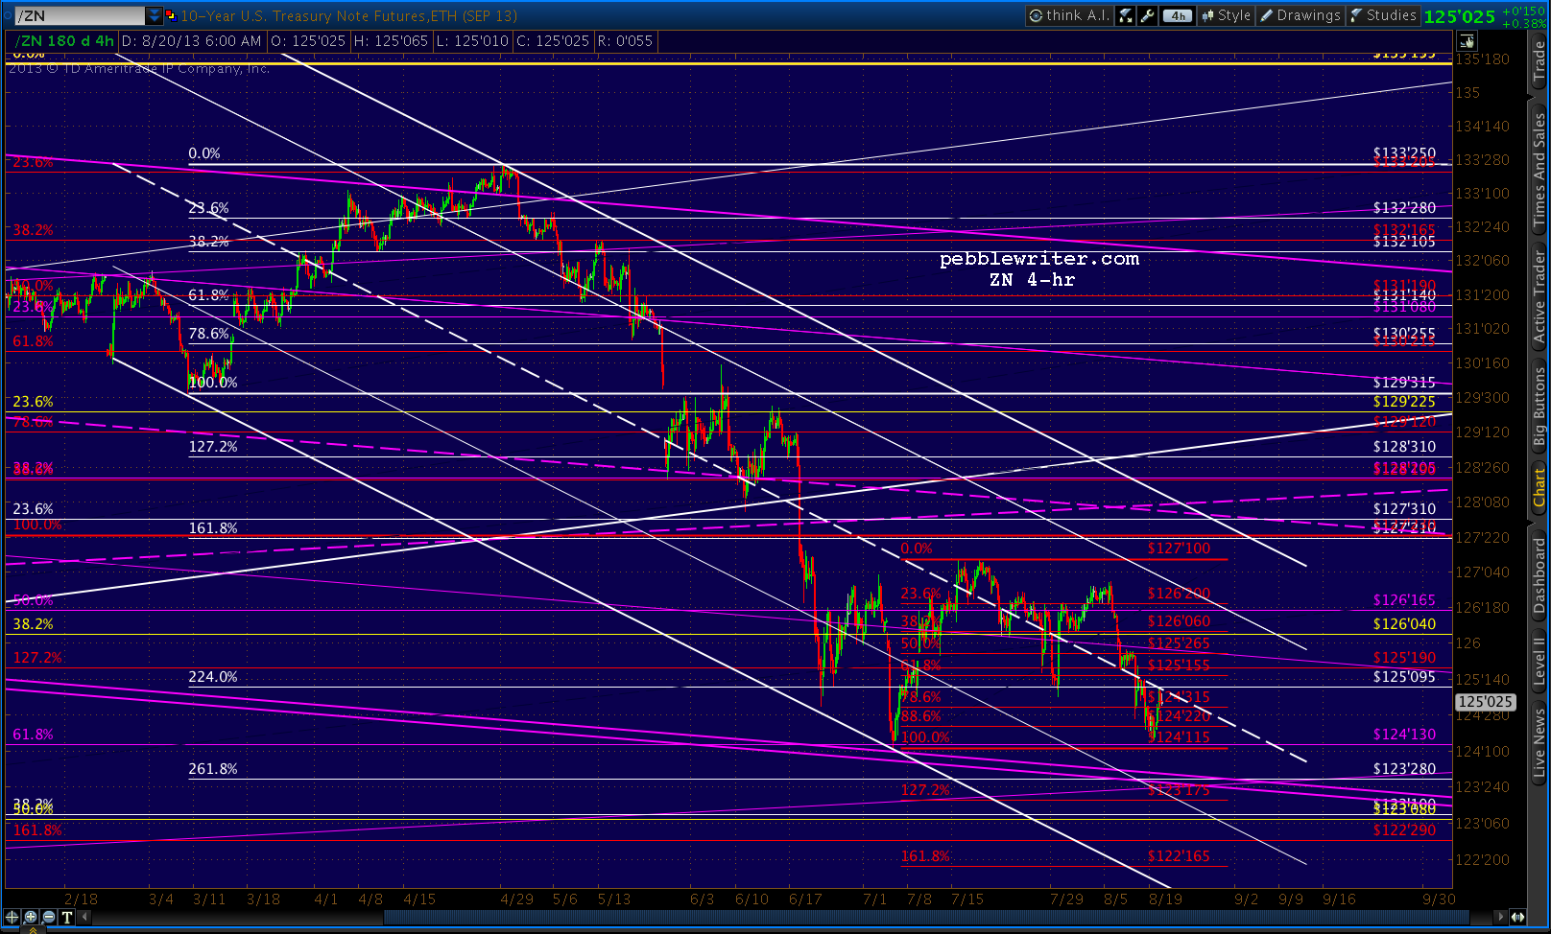Image resolution: width=1551 pixels, height=934 pixels.
Task: Click the $133'250 Fibonacci level label
Action: click(x=1404, y=153)
